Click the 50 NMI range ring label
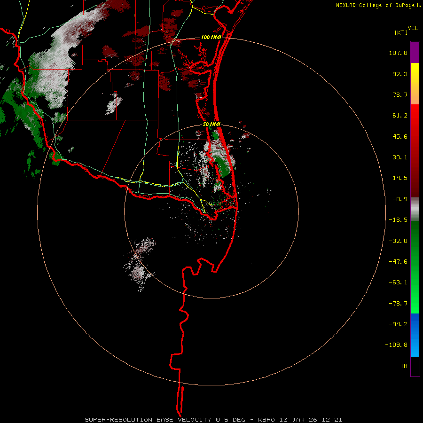The image size is (423, 423). [x=211, y=125]
